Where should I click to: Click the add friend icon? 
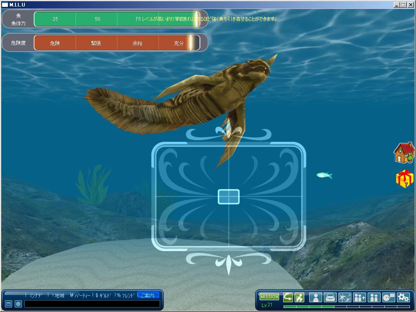coord(360,297)
